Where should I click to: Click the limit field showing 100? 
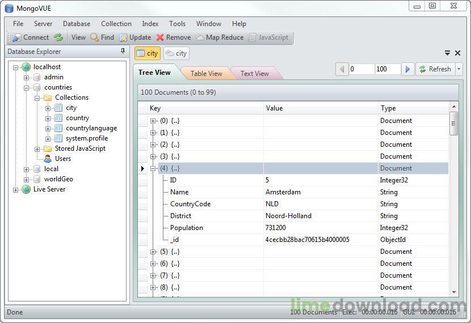[388, 69]
